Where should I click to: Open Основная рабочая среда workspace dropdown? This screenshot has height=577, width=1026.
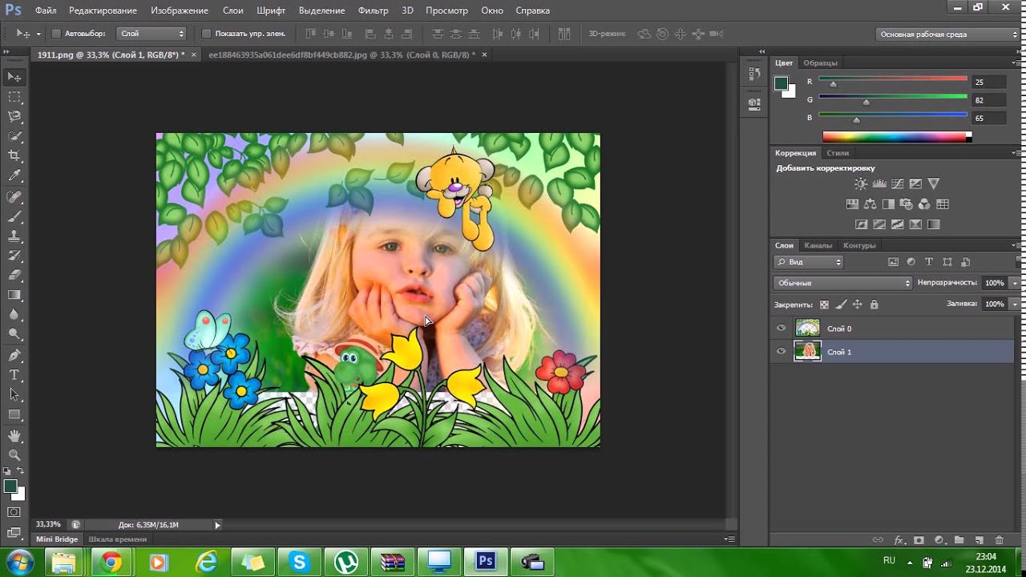point(947,34)
